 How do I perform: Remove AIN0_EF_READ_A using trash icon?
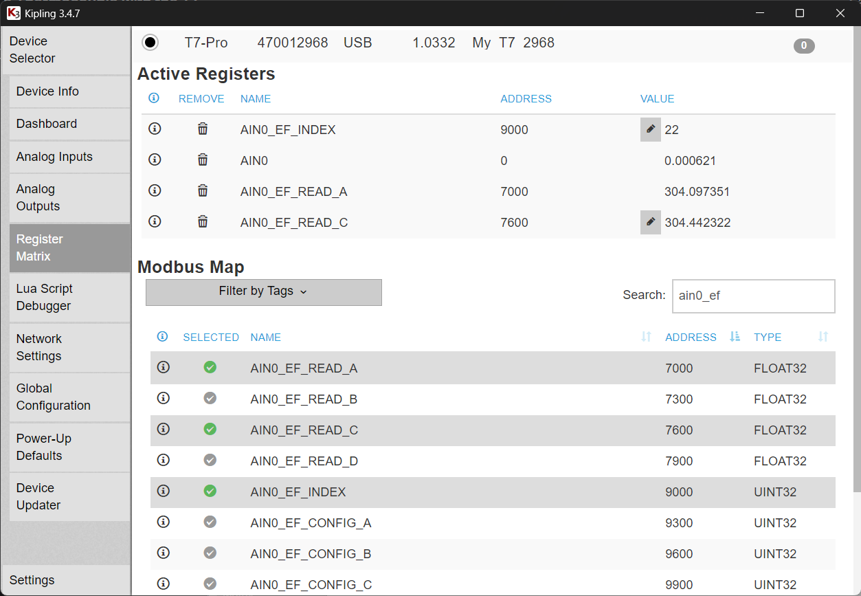coord(203,190)
